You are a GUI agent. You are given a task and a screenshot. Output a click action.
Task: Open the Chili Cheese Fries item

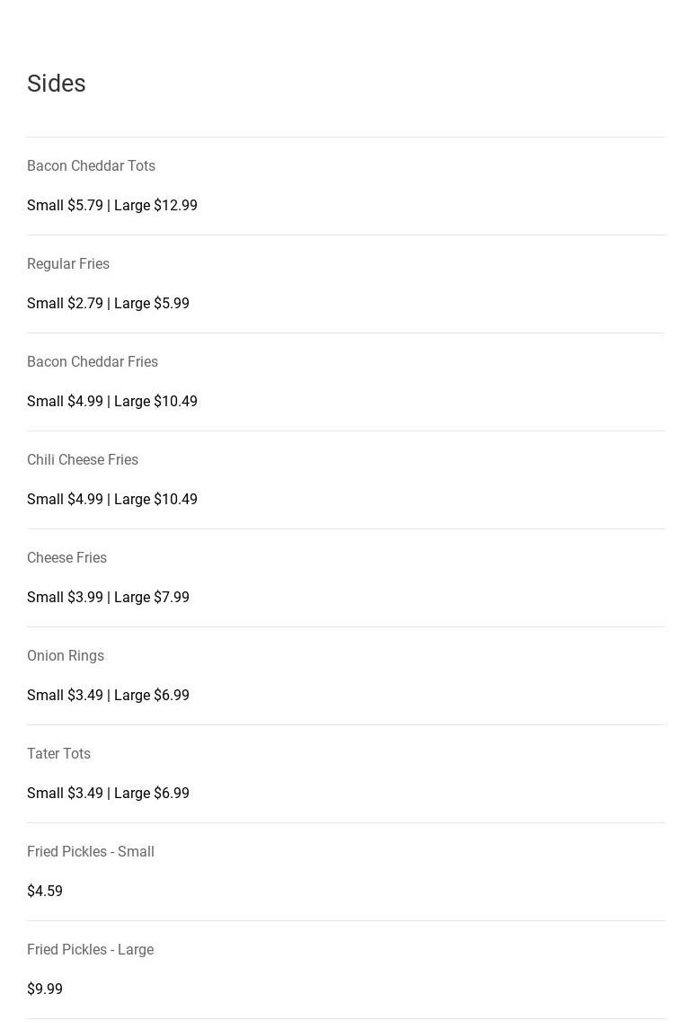(x=83, y=460)
